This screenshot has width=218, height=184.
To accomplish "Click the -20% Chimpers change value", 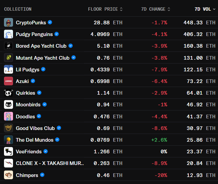I will [161, 175].
